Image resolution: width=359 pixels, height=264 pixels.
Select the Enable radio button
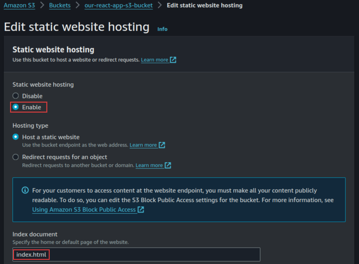(x=16, y=107)
